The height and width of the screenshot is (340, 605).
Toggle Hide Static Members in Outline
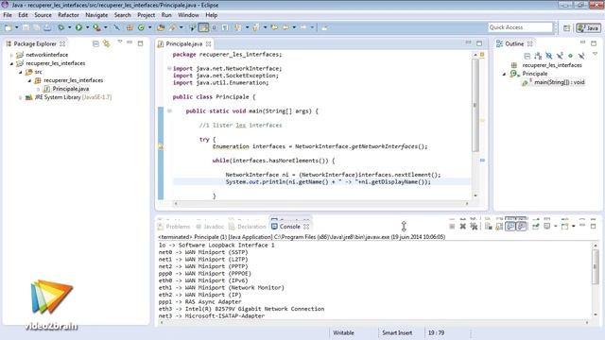[x=560, y=56]
